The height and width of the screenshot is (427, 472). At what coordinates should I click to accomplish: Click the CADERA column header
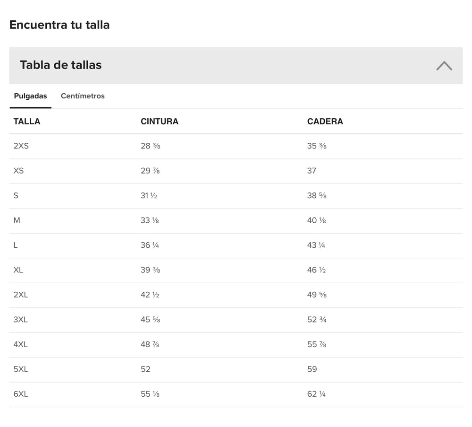[x=325, y=122]
